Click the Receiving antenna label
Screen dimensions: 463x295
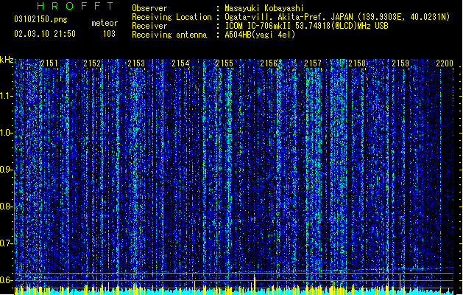169,35
